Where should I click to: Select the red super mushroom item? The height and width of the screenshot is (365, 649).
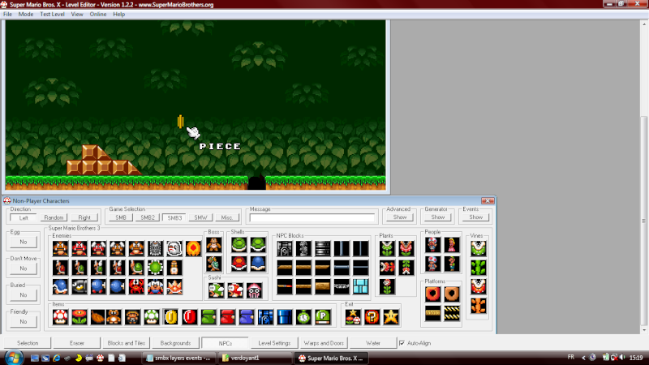[x=60, y=317]
